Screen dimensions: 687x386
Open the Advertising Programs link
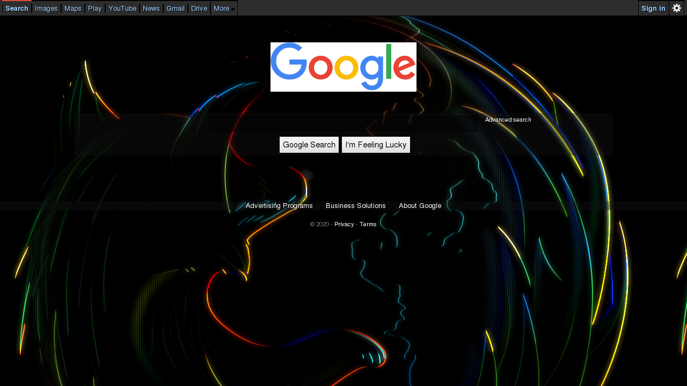[279, 206]
